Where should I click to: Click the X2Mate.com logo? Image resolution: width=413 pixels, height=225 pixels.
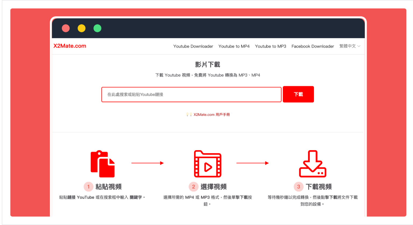pos(70,46)
